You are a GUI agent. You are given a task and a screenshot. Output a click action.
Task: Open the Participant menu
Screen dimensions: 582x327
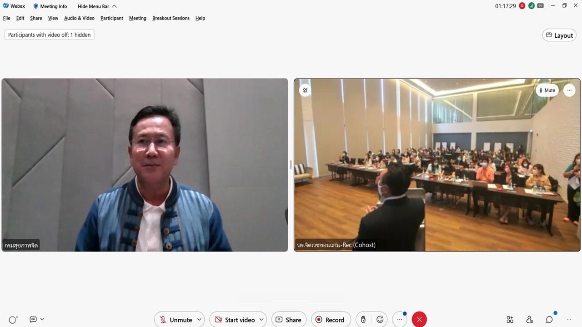[112, 18]
